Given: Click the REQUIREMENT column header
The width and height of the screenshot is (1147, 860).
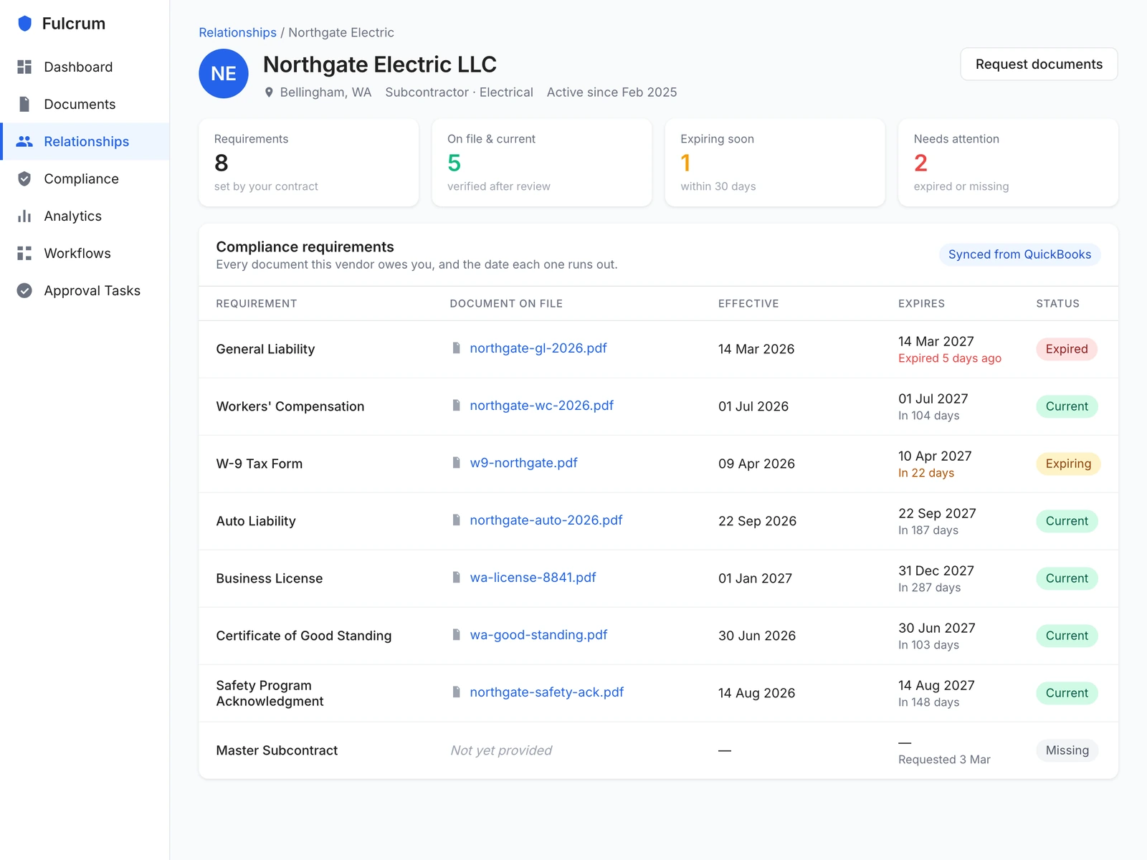Looking at the screenshot, I should coord(257,304).
